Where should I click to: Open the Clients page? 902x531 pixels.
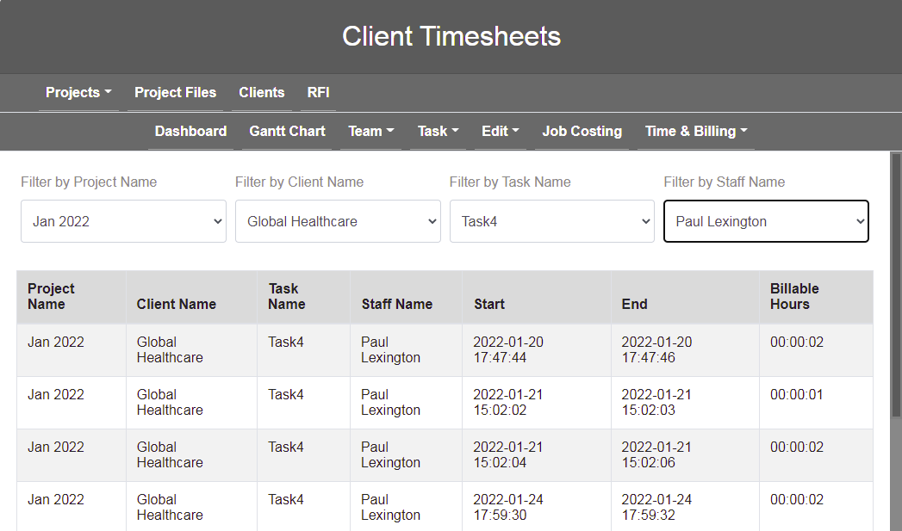click(261, 93)
